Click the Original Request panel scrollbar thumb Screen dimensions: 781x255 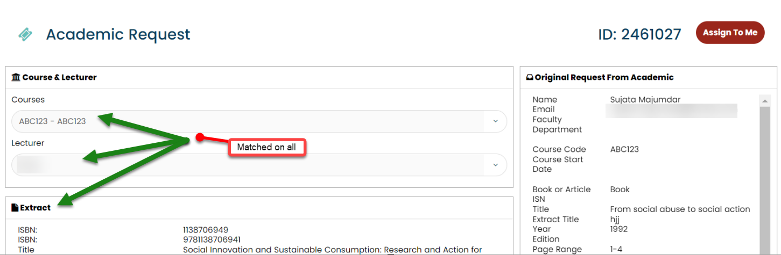(764, 177)
